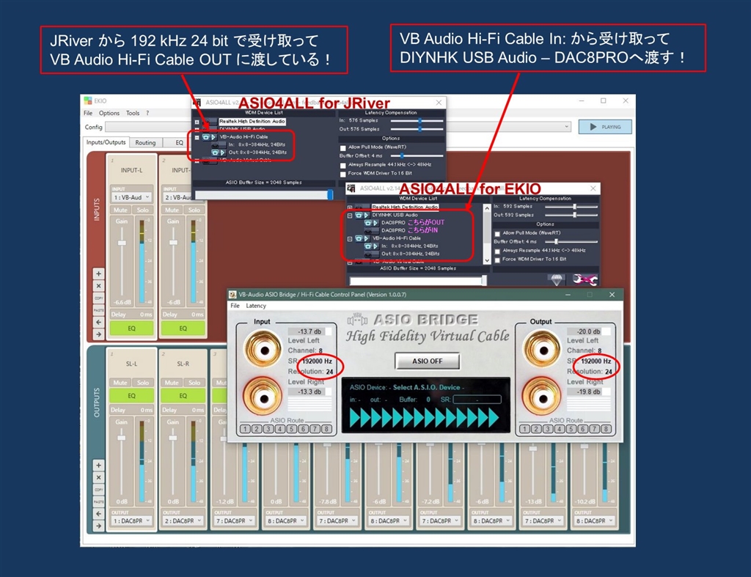Click the PASTE icon in EKIO INPUTS sidebar
The height and width of the screenshot is (577, 751).
pyautogui.click(x=99, y=310)
